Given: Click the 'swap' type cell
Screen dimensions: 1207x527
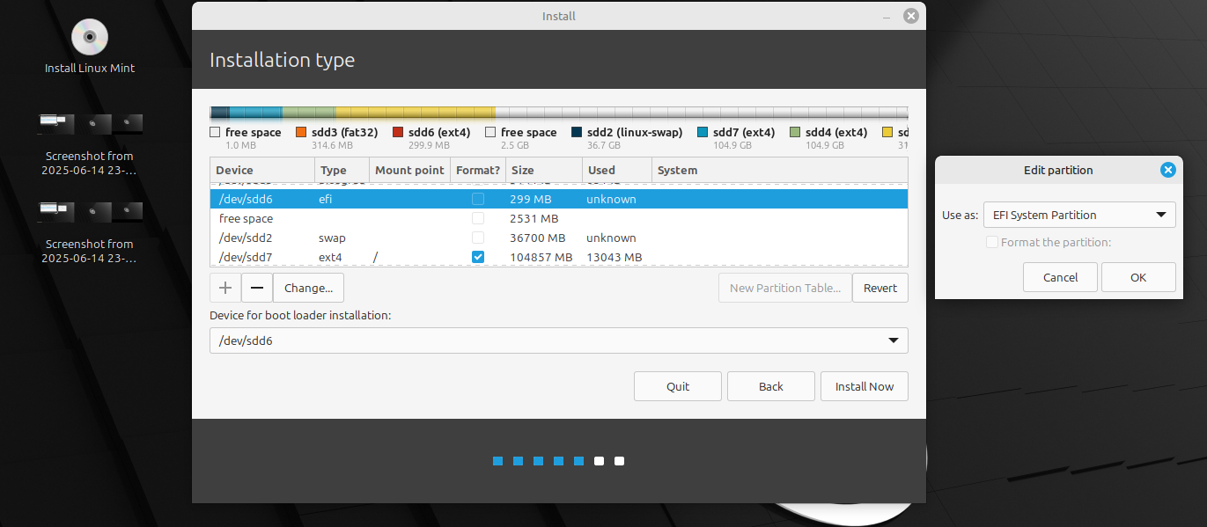Looking at the screenshot, I should [332, 238].
